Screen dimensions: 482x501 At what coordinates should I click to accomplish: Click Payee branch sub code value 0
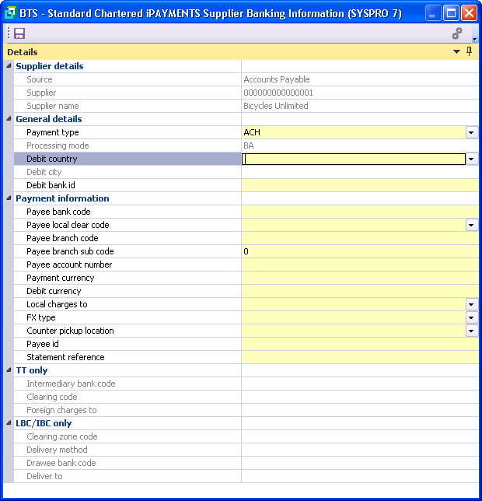[x=246, y=251]
